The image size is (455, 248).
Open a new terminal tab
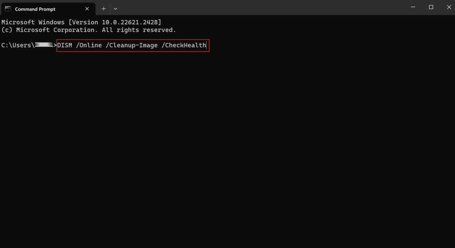104,8
